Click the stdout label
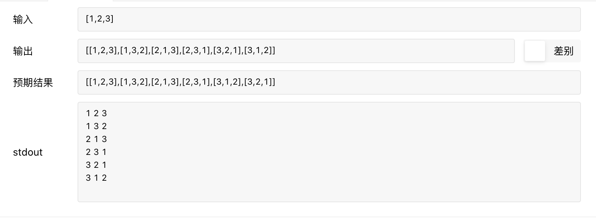 (28, 152)
